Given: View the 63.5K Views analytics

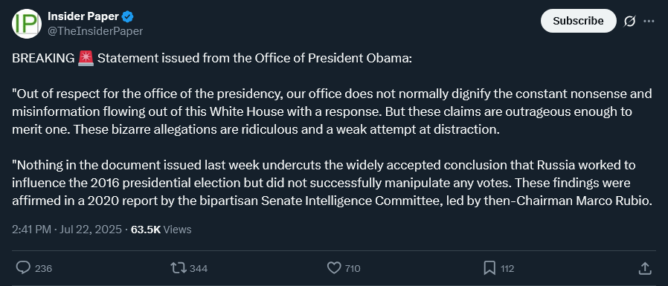Looking at the screenshot, I should 161,230.
